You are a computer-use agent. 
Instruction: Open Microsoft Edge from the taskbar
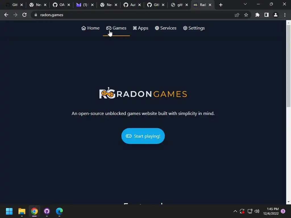pyautogui.click(x=59, y=211)
